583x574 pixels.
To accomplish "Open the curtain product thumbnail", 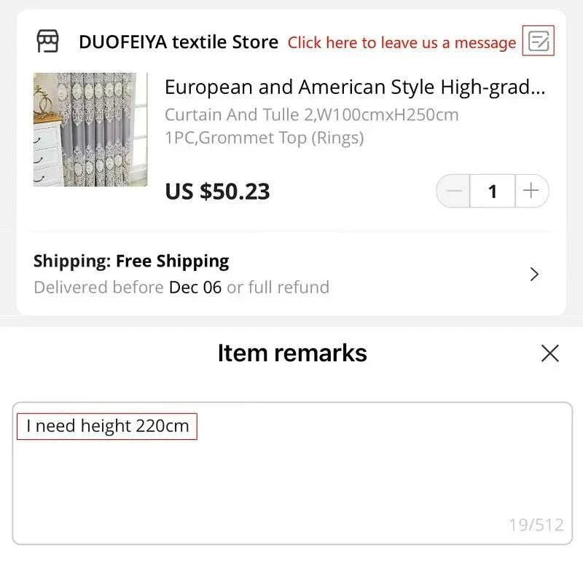I will tap(90, 130).
